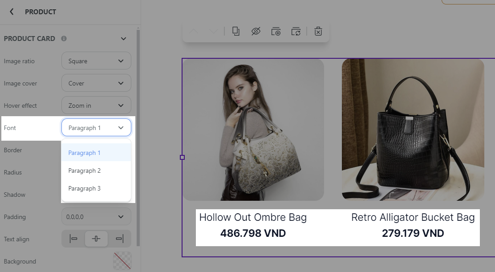Delete the block using trash icon
495x272 pixels.
coord(318,31)
